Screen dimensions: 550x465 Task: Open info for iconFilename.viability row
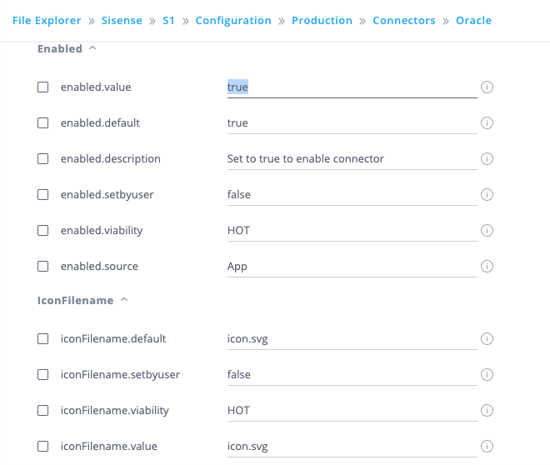(x=487, y=410)
